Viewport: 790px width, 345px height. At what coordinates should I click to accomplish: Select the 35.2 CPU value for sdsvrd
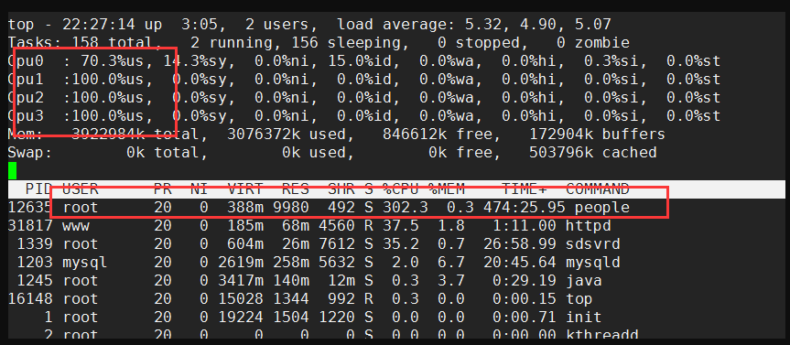click(x=401, y=244)
